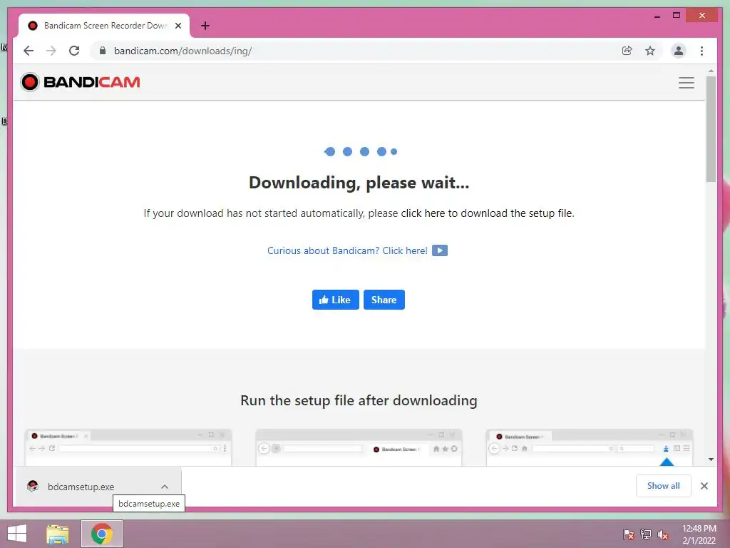Open the network tray icon
This screenshot has width=730, height=548.
(x=645, y=534)
